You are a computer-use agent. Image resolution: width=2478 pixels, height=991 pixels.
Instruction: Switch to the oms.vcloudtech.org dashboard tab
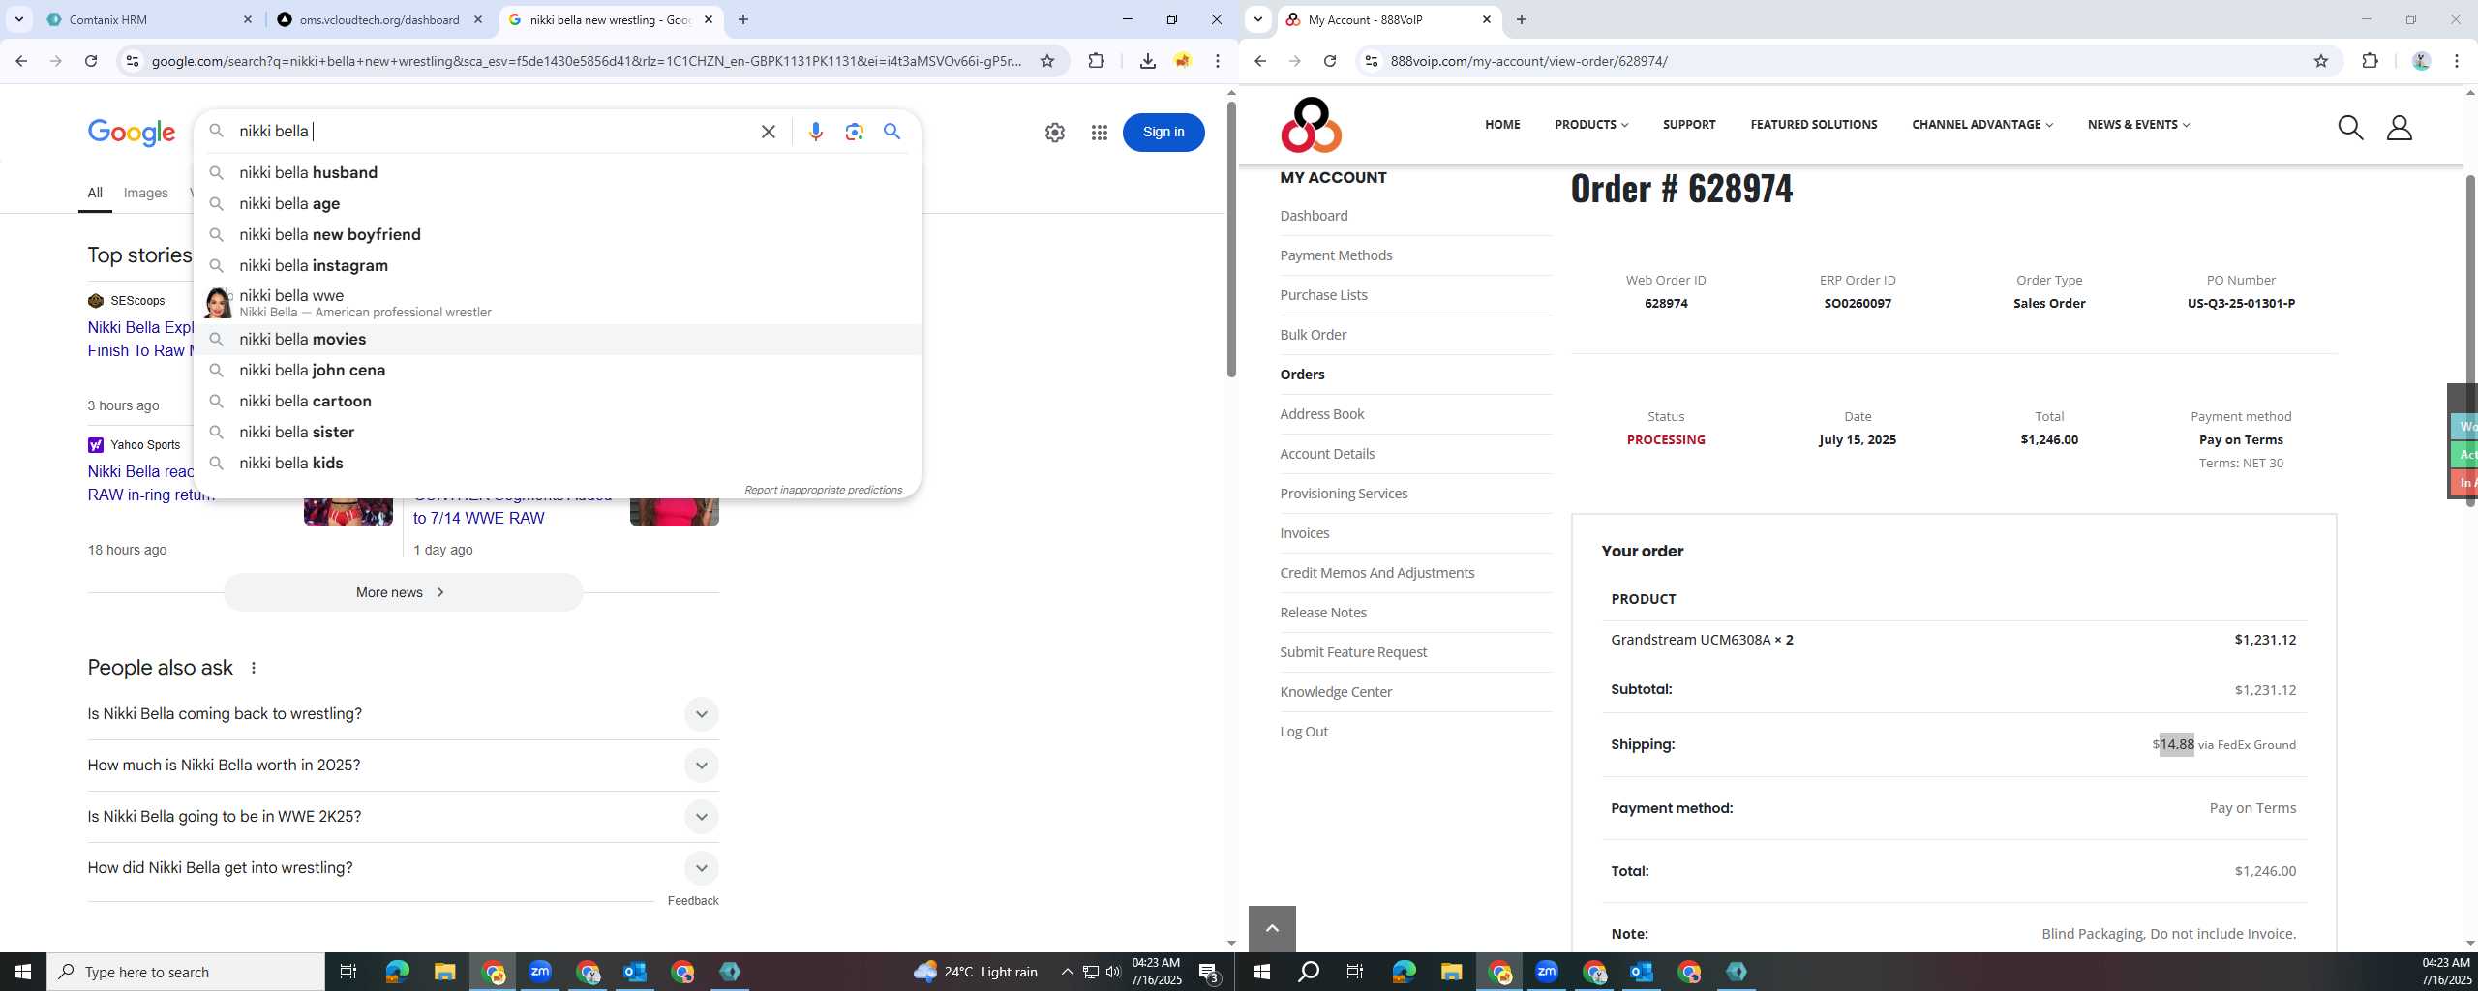[379, 19]
